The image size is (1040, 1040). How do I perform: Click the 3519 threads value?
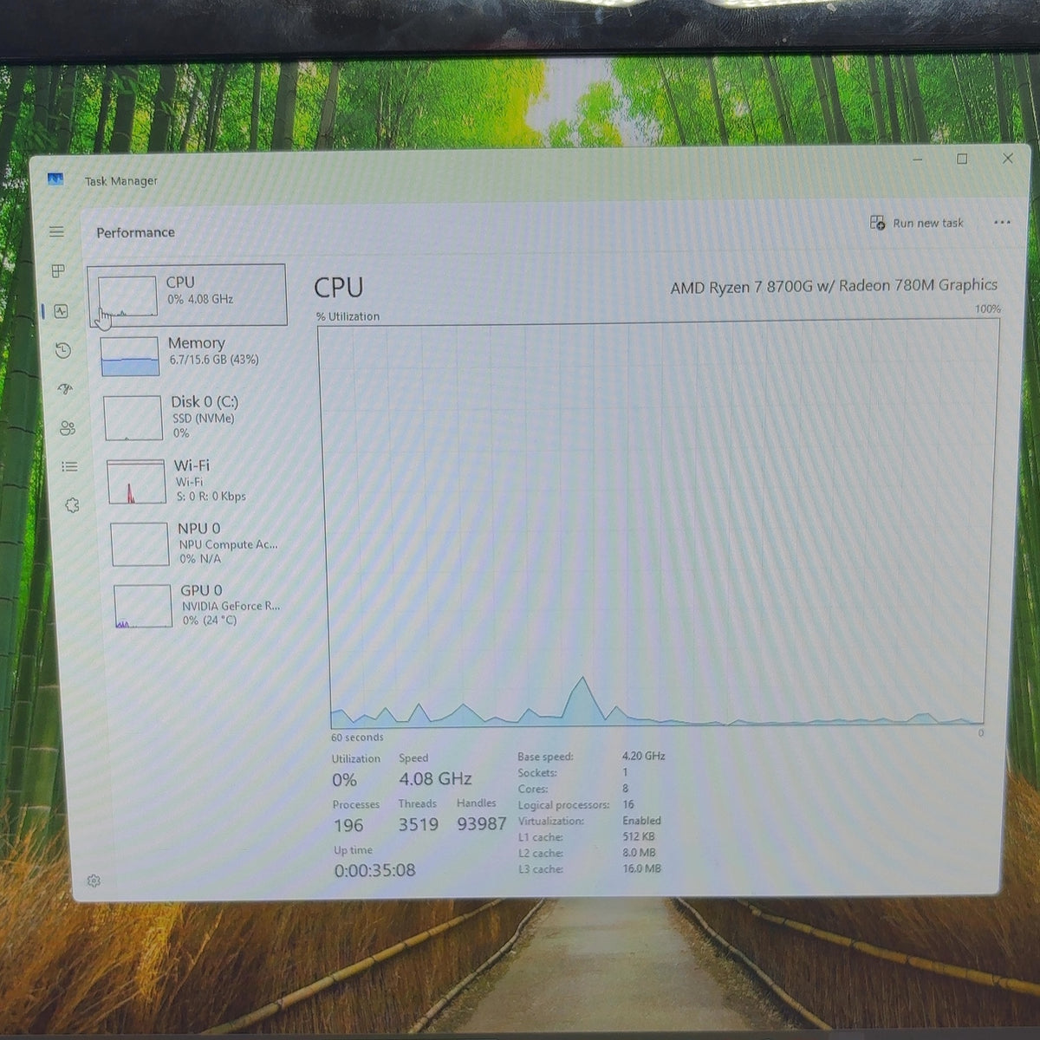pyautogui.click(x=418, y=824)
